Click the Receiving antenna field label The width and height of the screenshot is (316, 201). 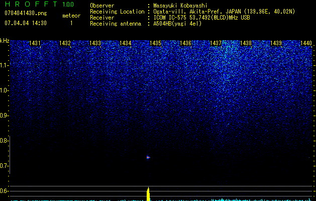pyautogui.click(x=116, y=24)
